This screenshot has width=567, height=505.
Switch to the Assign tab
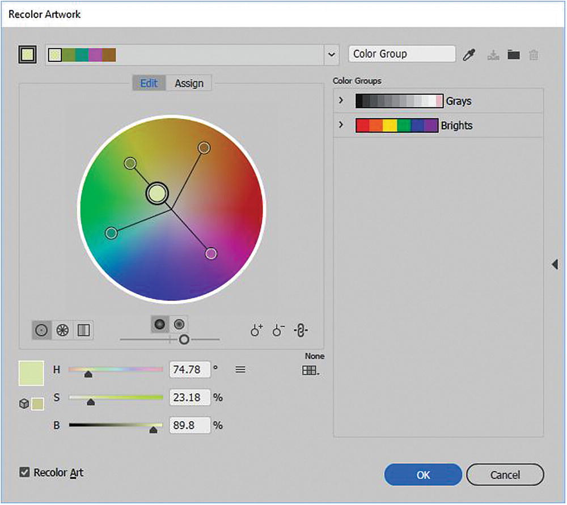[x=189, y=83]
